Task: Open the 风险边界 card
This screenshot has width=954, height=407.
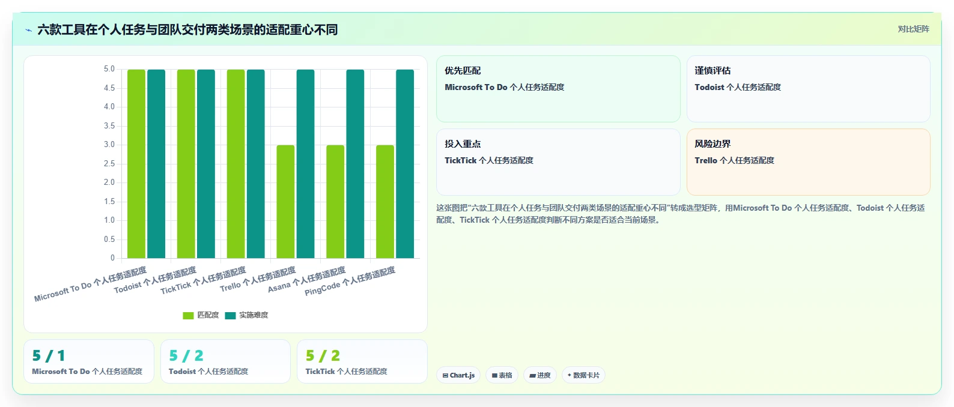Action: [x=809, y=162]
